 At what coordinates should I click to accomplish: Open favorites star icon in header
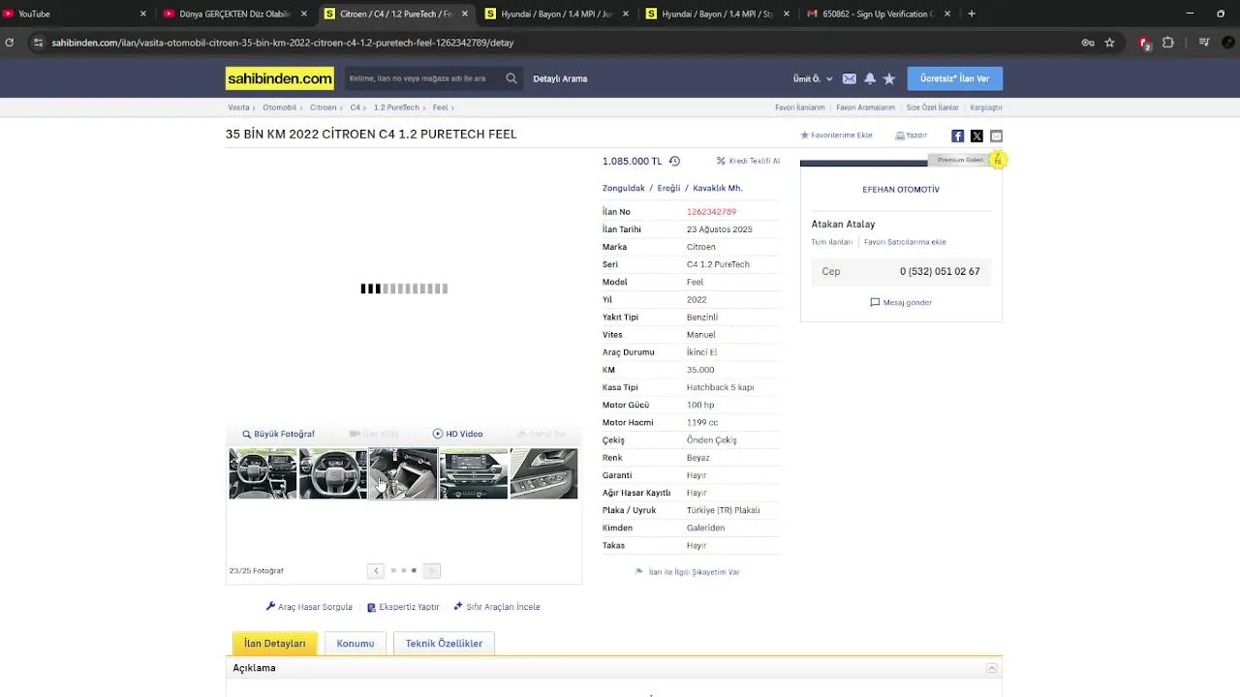(889, 78)
